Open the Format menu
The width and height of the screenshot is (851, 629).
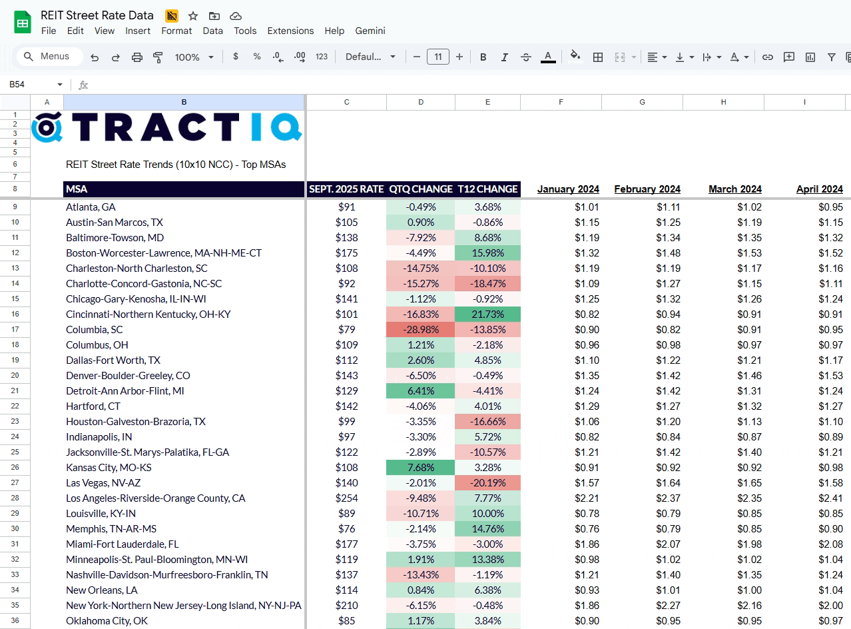point(176,31)
